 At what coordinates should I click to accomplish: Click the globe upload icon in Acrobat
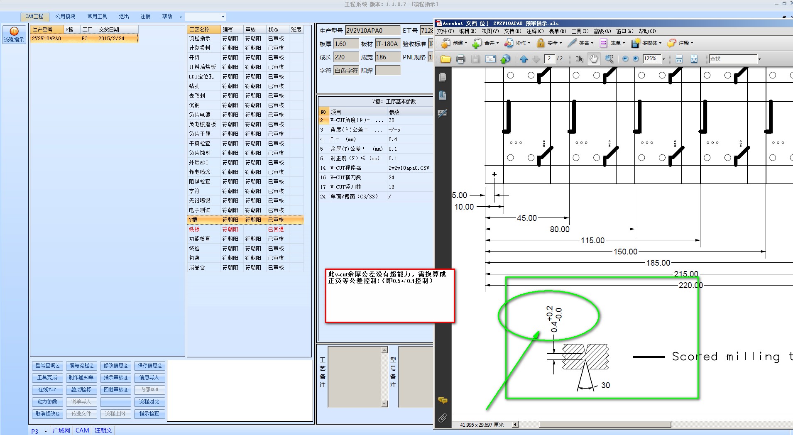(505, 59)
